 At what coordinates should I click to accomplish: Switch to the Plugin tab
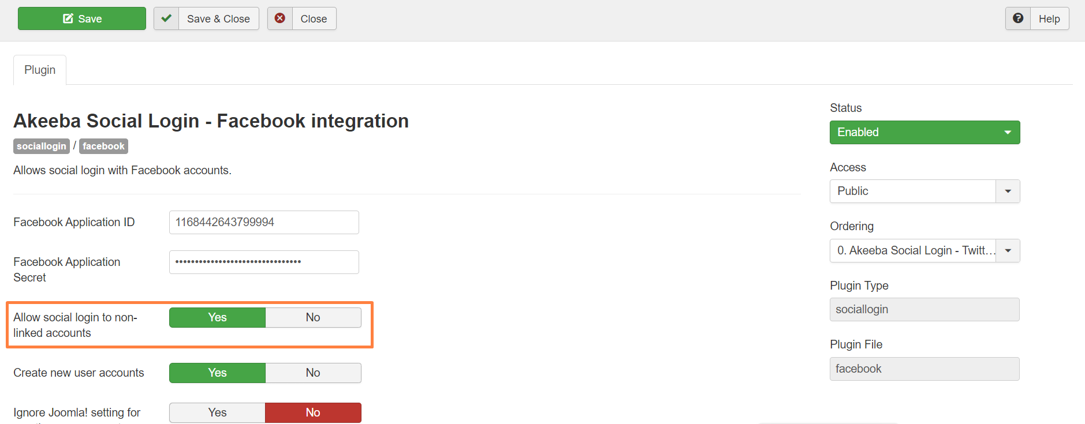click(40, 70)
